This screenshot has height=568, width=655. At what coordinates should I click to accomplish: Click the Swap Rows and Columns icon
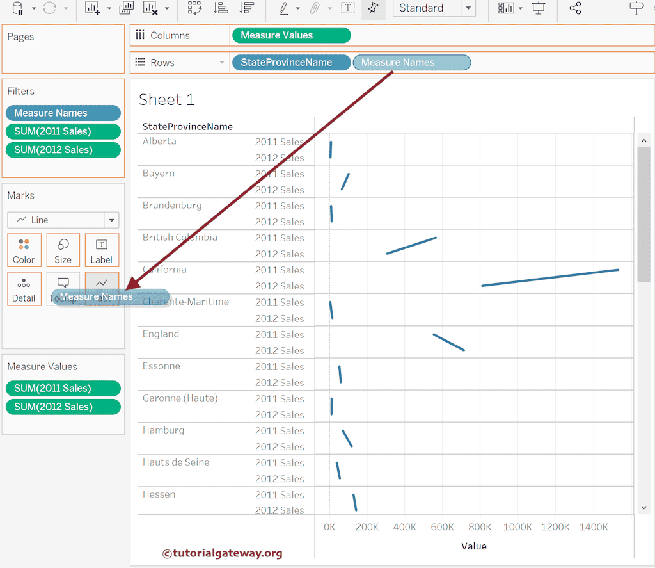[194, 8]
